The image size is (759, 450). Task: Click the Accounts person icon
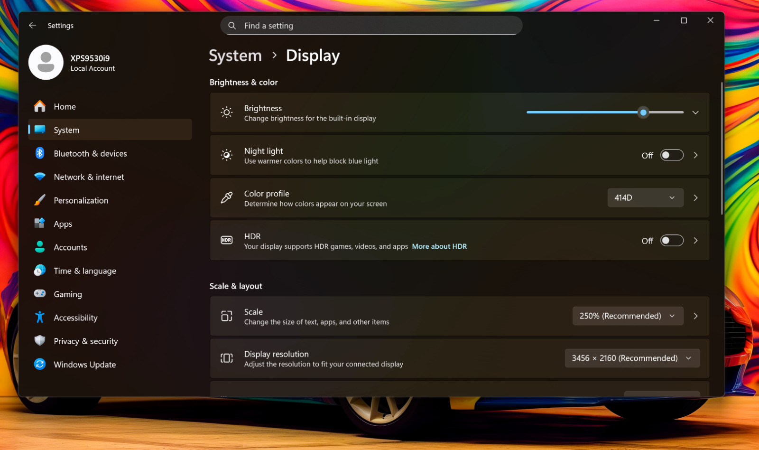point(40,247)
